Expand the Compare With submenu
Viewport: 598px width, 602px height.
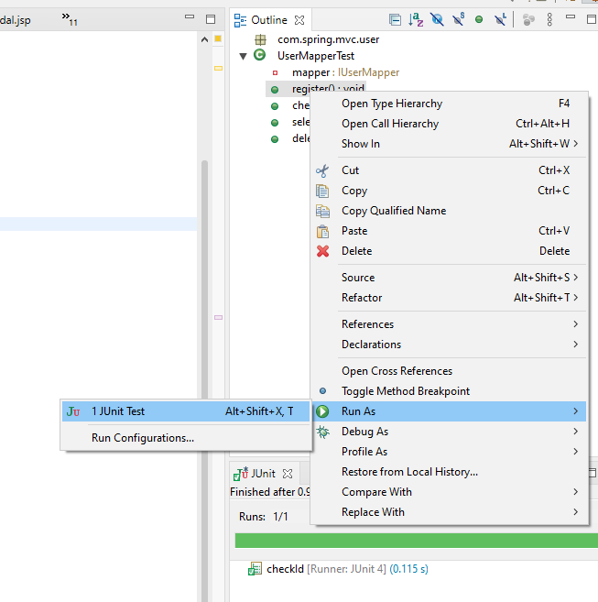pos(449,492)
